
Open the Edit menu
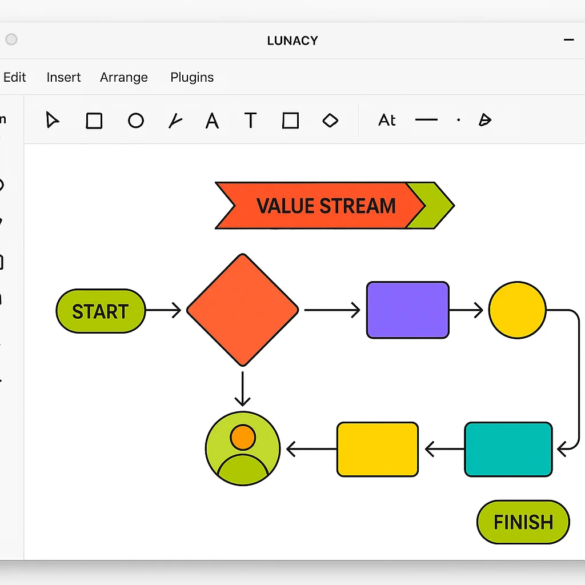click(x=14, y=77)
